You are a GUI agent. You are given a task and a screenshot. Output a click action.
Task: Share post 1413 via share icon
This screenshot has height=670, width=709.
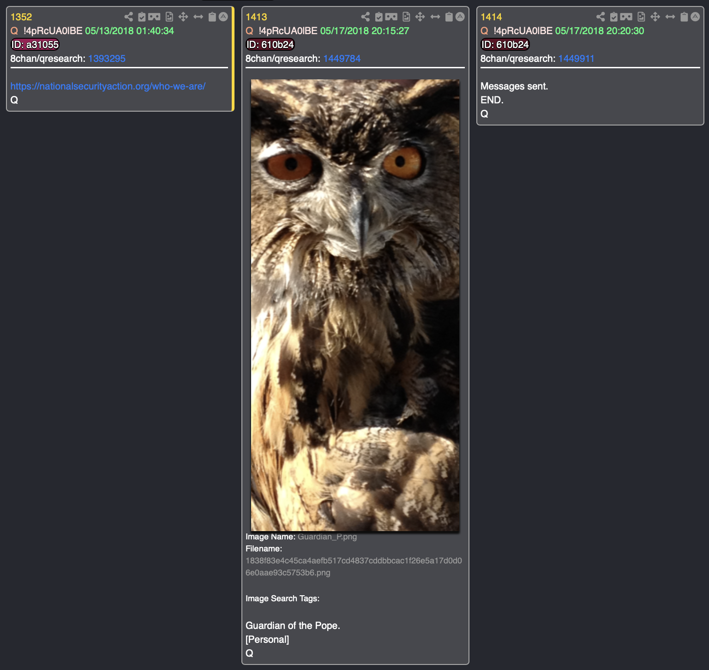[x=366, y=17]
